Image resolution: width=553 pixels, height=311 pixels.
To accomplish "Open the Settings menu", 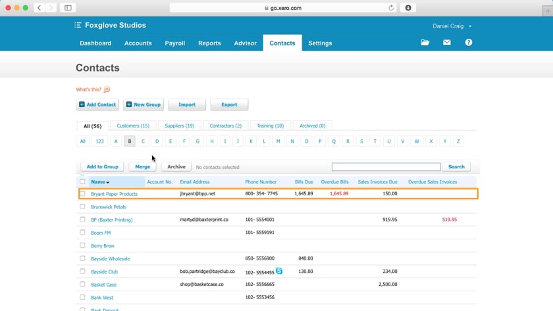I will [320, 43].
